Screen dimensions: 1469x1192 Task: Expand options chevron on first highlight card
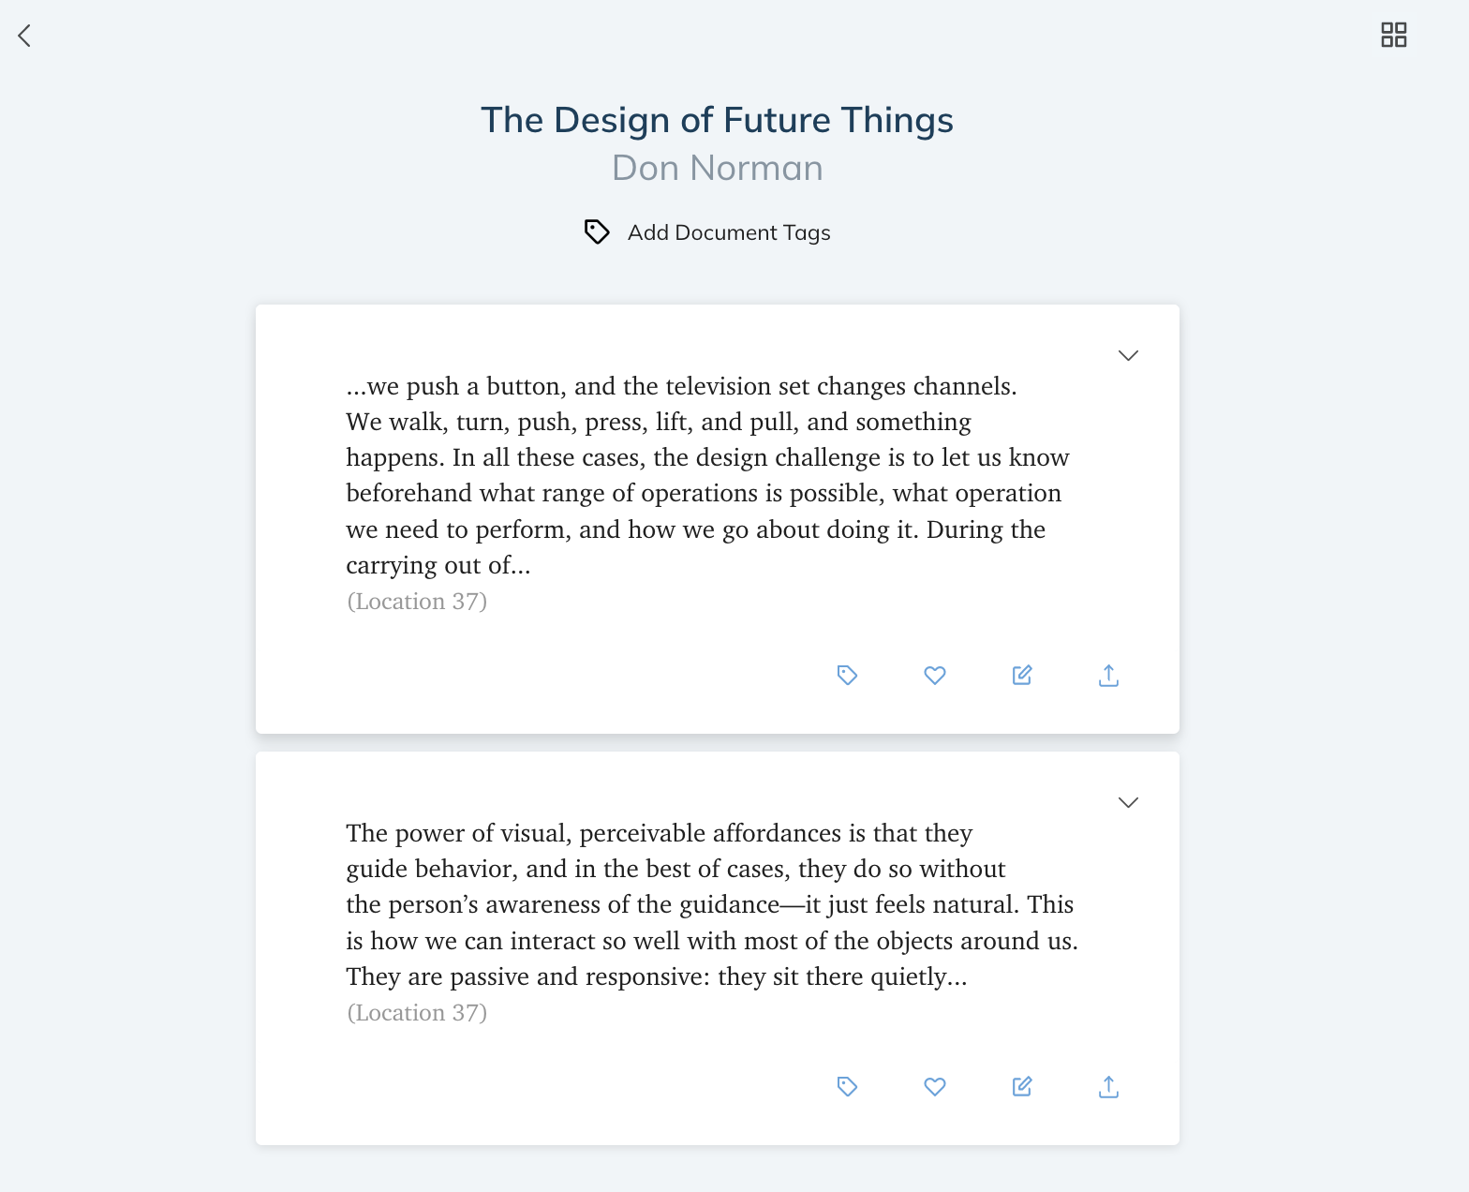pos(1128,355)
